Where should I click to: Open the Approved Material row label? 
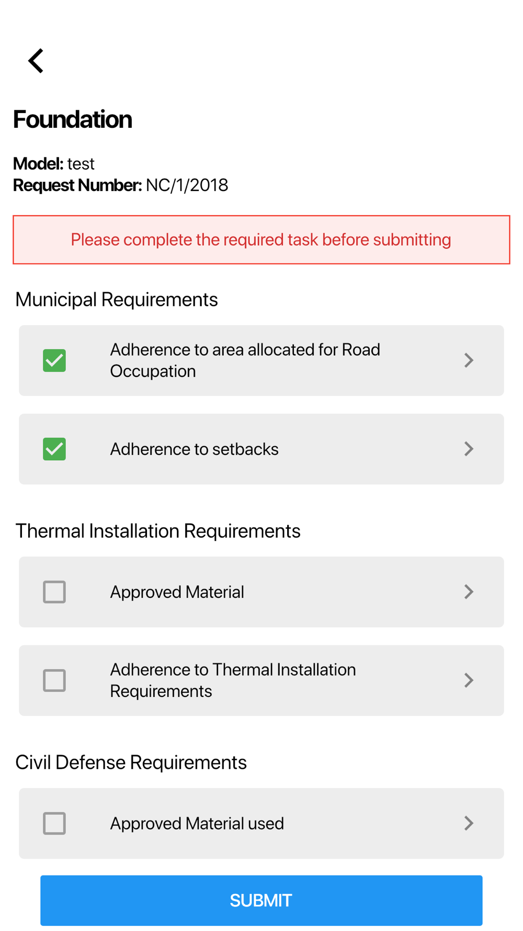tap(177, 592)
